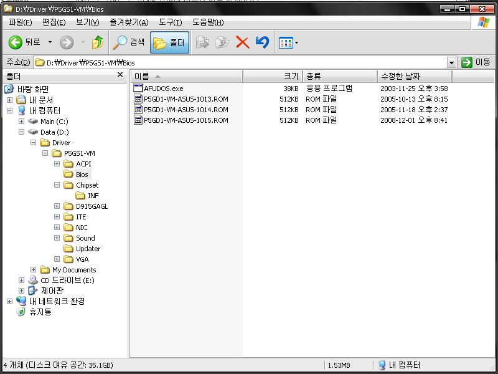Viewport: 498px width, 374px height.
Task: Click the 바탕 화면 desktop icon
Action: click(9, 89)
